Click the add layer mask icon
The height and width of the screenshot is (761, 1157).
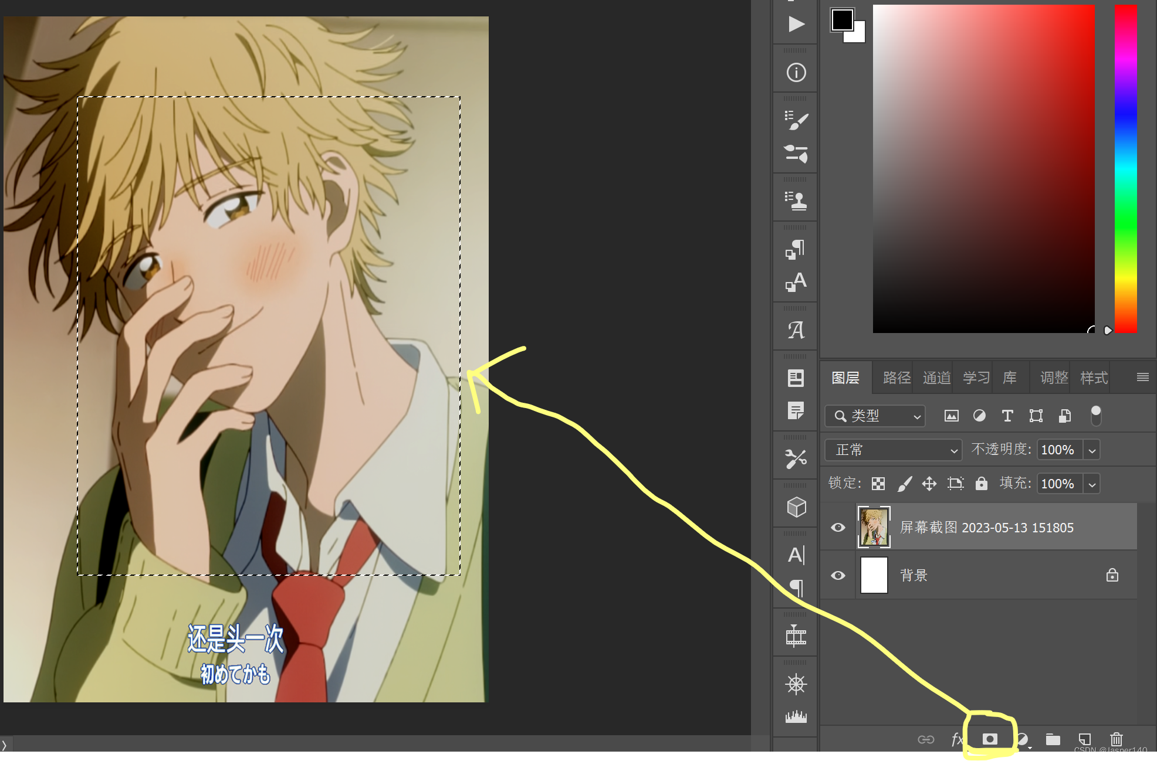tap(990, 739)
